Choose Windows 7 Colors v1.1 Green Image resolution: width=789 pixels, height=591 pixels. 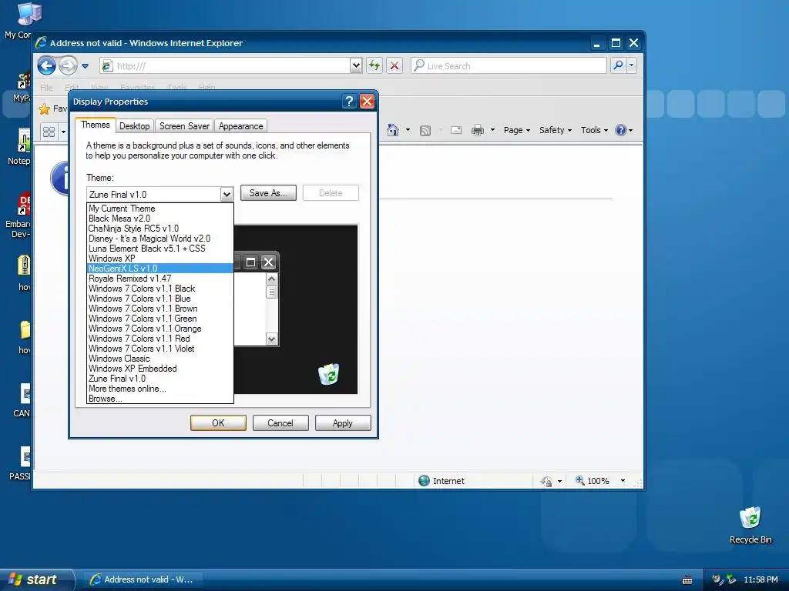point(160,319)
